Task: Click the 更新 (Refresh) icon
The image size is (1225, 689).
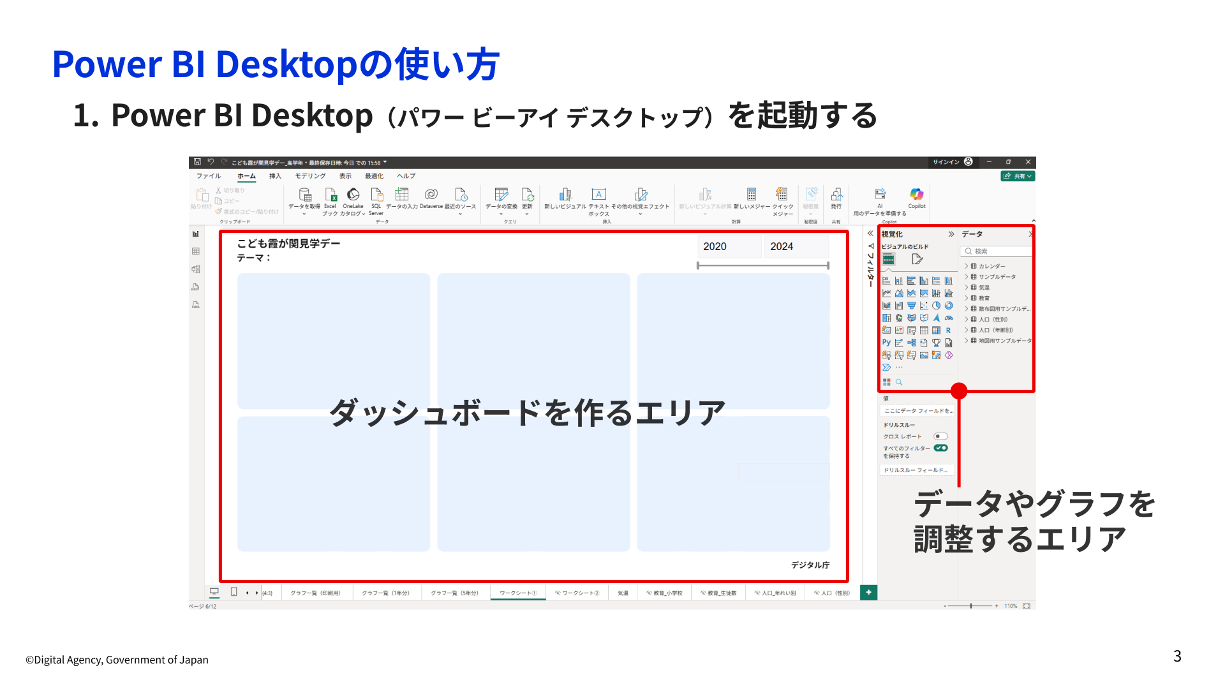Action: pyautogui.click(x=528, y=194)
